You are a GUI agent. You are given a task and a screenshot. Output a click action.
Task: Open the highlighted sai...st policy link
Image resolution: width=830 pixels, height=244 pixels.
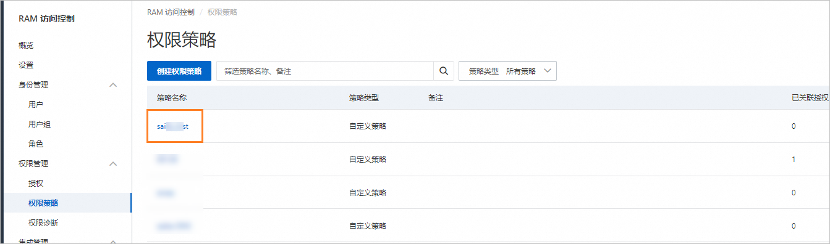(x=172, y=126)
